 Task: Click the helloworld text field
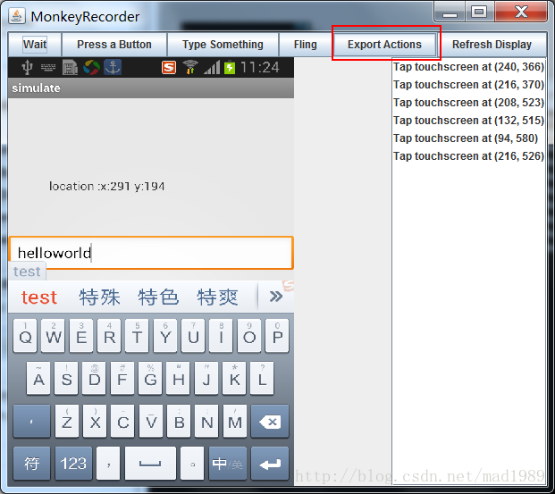151,253
